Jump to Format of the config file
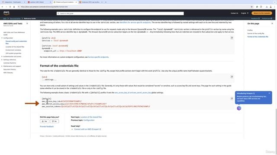Screen dimensions: 277x155 pos(256,34)
